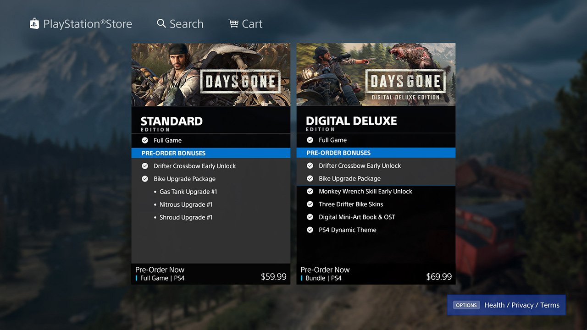Viewport: 587px width, 330px height.
Task: Click the $69.99 price
Action: point(439,276)
